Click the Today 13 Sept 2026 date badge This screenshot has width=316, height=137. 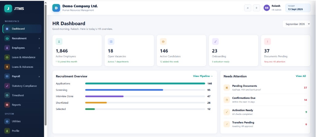tap(298, 8)
